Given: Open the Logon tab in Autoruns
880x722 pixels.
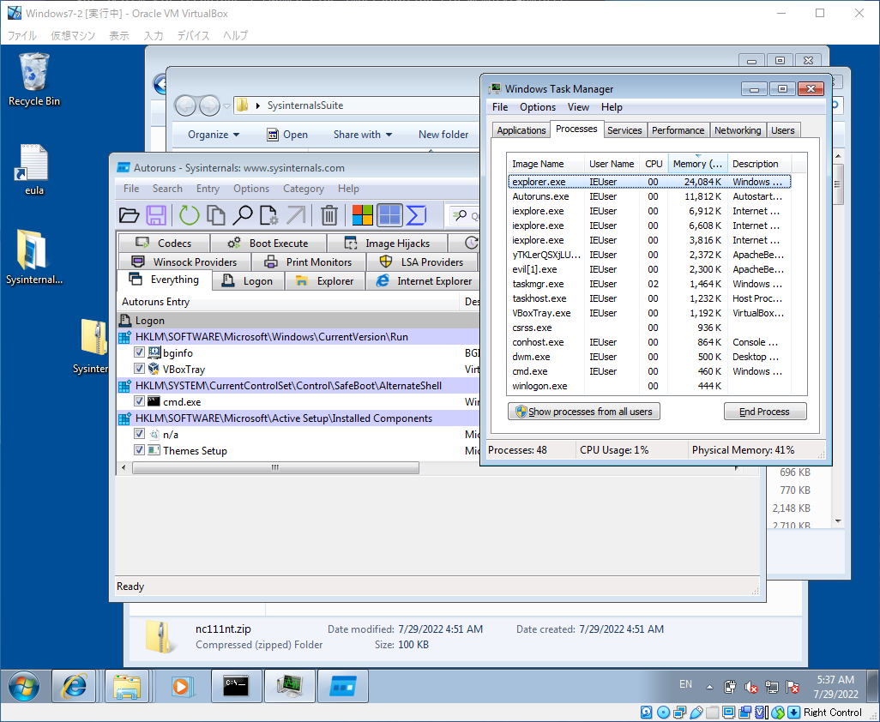Looking at the screenshot, I should [x=248, y=281].
